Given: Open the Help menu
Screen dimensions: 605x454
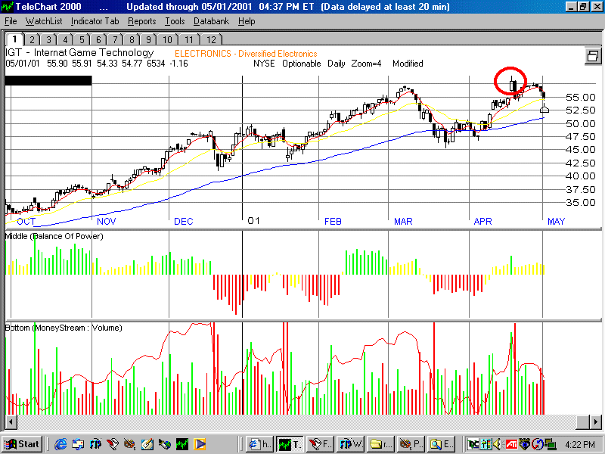Looking at the screenshot, I should tap(247, 21).
